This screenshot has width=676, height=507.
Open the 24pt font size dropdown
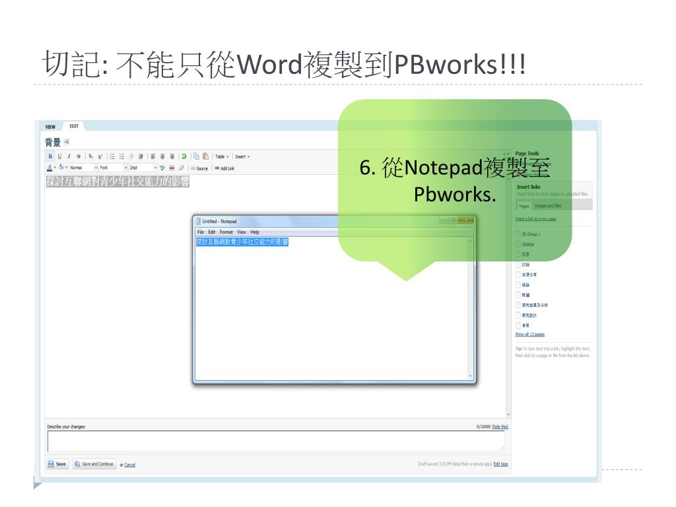tap(143, 168)
